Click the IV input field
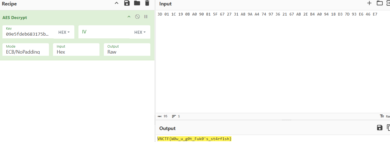 coord(104,32)
